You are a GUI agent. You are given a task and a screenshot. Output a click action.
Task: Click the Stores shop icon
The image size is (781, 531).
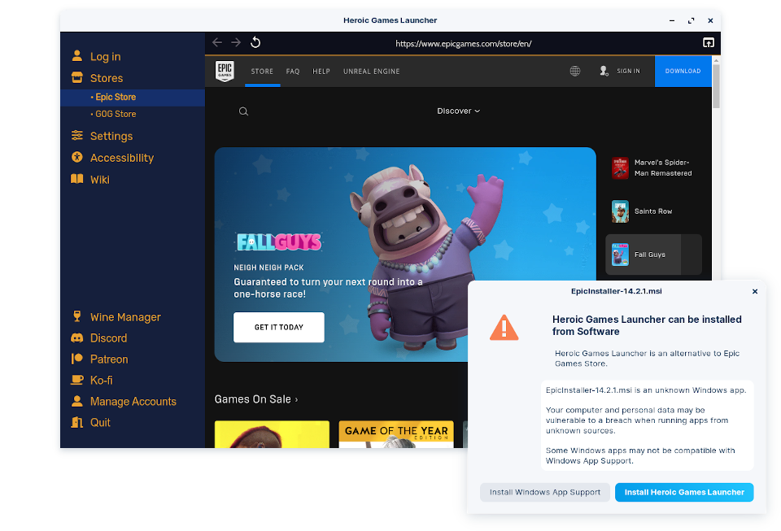(x=76, y=77)
